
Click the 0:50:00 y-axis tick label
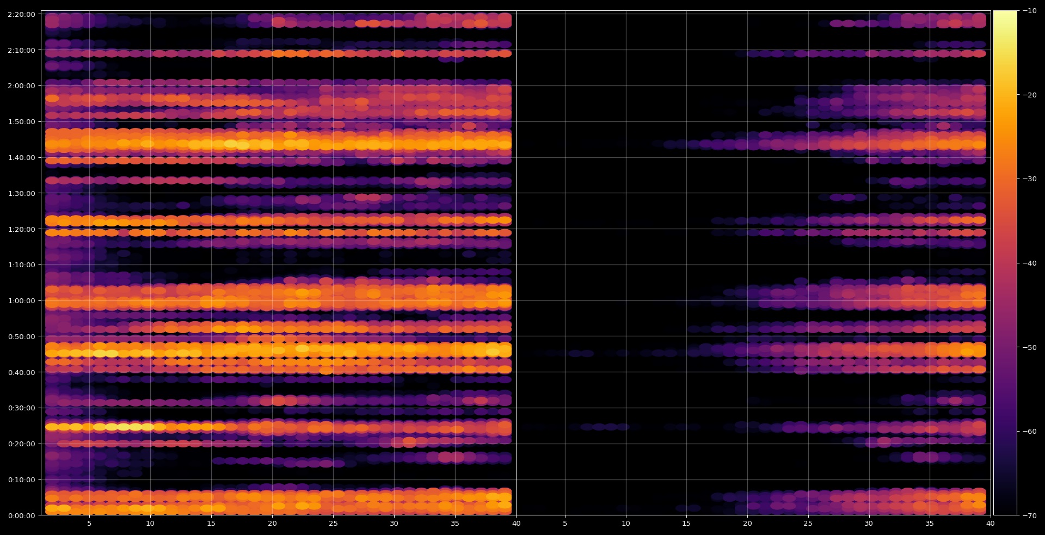tap(22, 336)
